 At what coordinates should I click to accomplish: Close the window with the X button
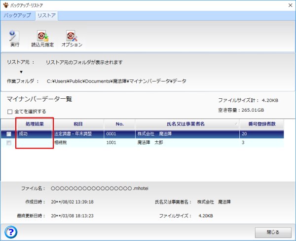287,5
